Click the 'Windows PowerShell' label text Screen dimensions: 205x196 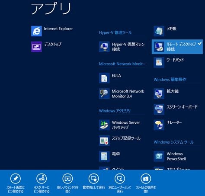click(176, 156)
